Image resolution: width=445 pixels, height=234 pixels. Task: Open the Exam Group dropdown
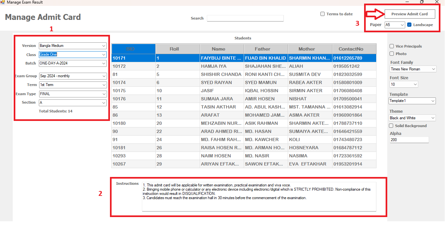coord(73,76)
